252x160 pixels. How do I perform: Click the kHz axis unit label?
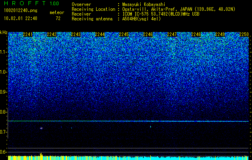click(x=4, y=32)
